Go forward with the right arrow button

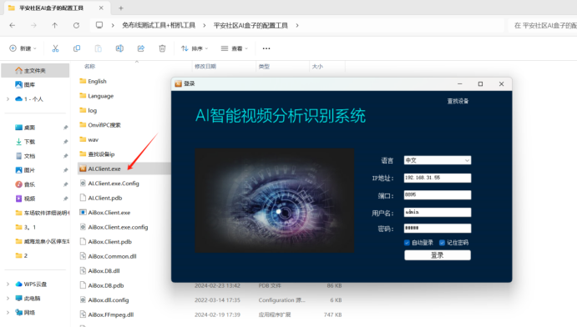coord(33,25)
